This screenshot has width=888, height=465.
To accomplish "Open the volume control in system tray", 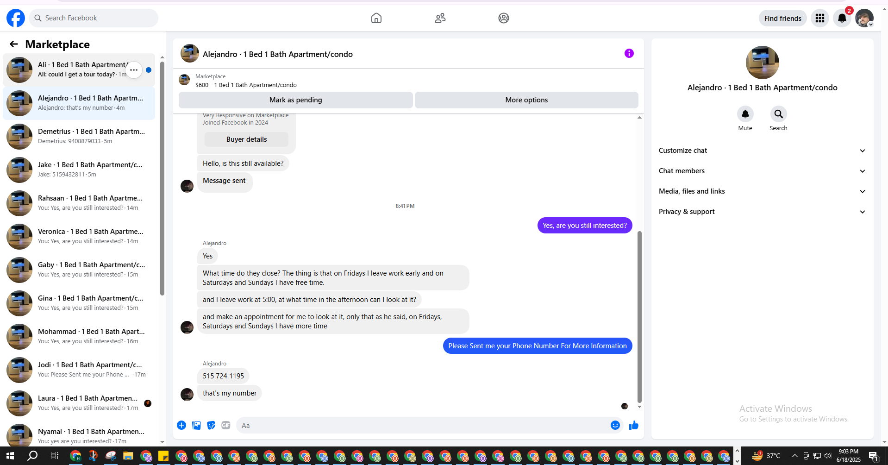I will (x=828, y=456).
